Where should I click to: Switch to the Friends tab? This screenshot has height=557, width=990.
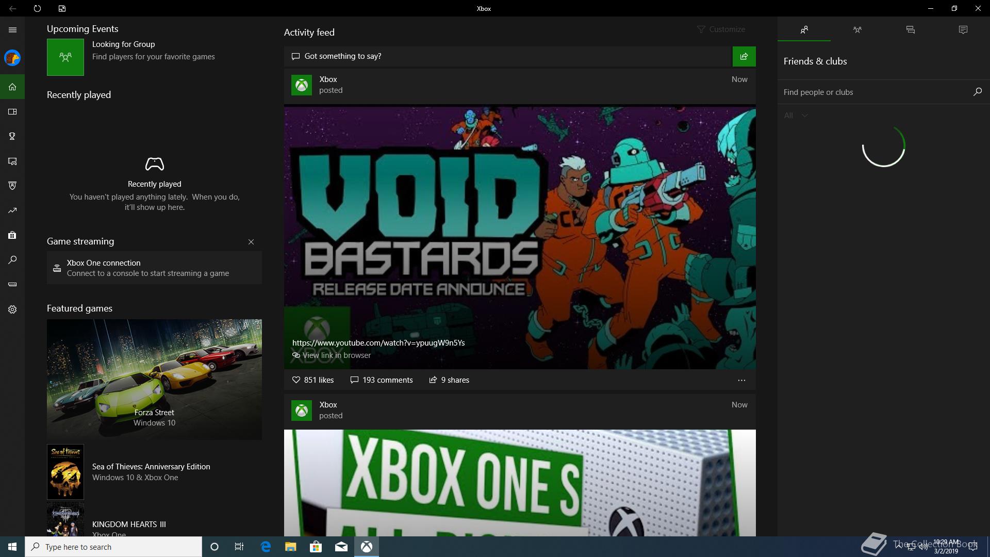(x=804, y=30)
